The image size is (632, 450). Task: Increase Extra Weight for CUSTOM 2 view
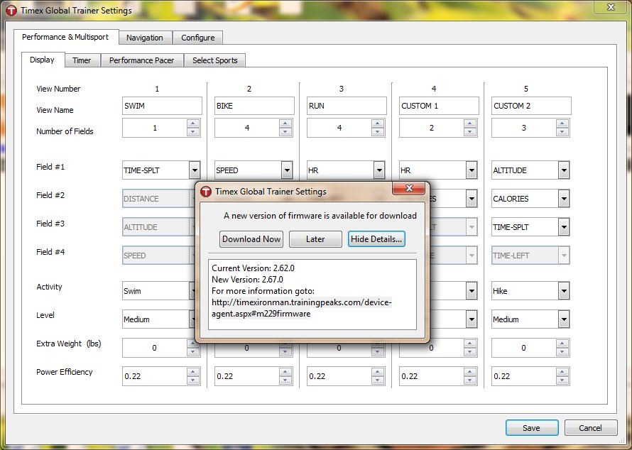[x=562, y=344]
